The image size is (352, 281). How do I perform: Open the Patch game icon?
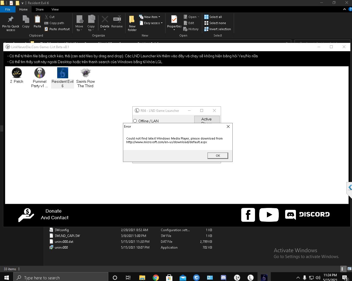(17, 73)
